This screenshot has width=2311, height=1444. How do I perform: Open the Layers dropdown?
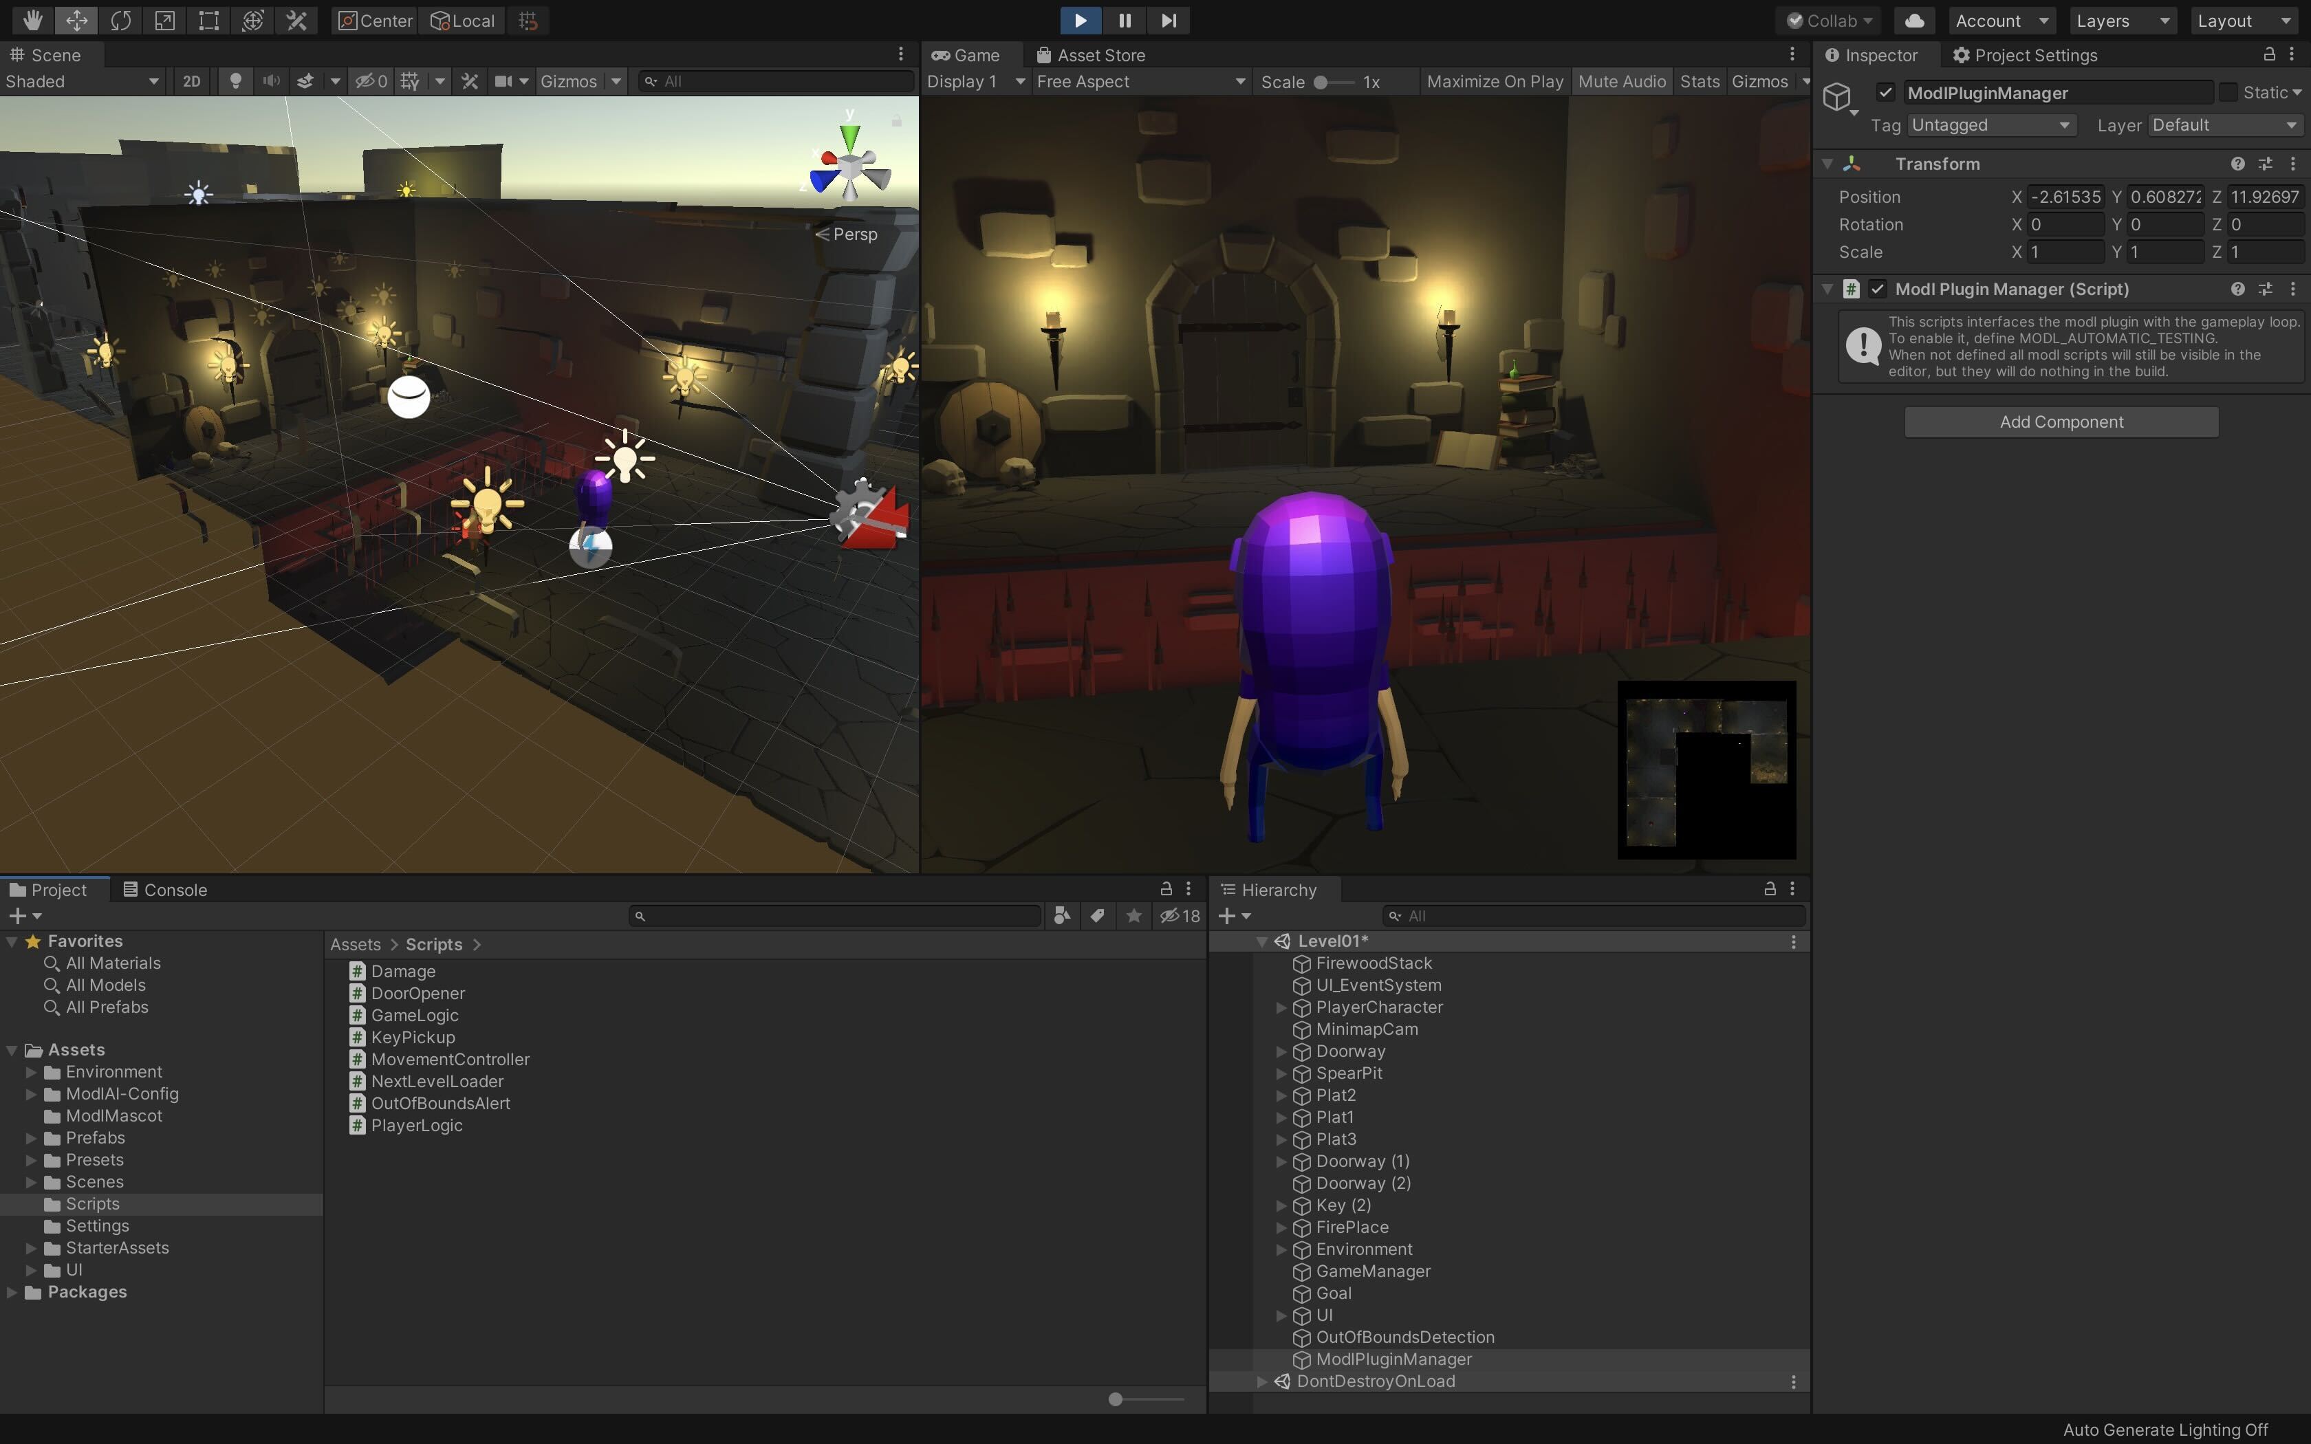[x=2122, y=20]
